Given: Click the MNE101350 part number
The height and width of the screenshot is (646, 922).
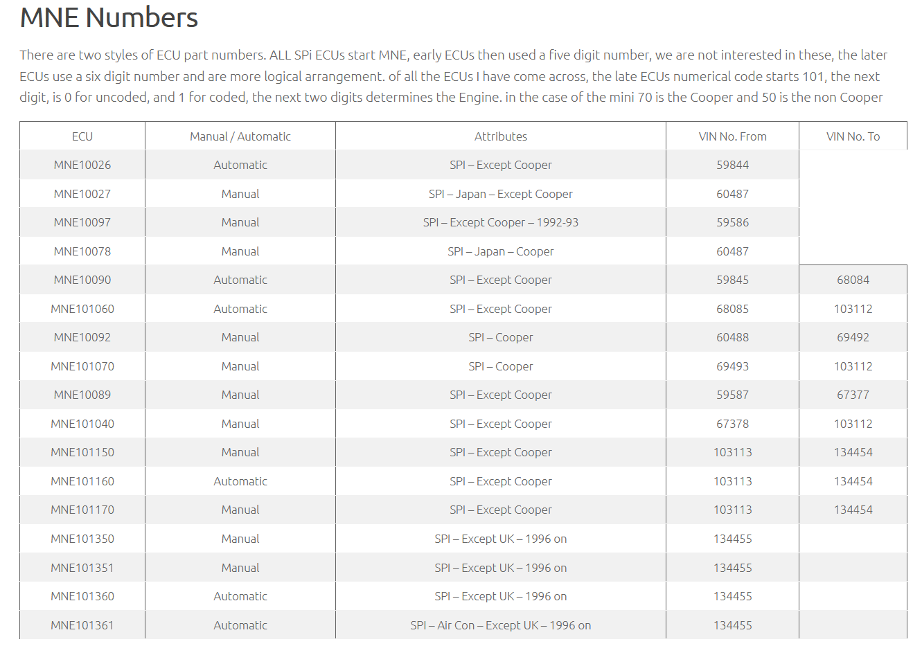Looking at the screenshot, I should 82,539.
